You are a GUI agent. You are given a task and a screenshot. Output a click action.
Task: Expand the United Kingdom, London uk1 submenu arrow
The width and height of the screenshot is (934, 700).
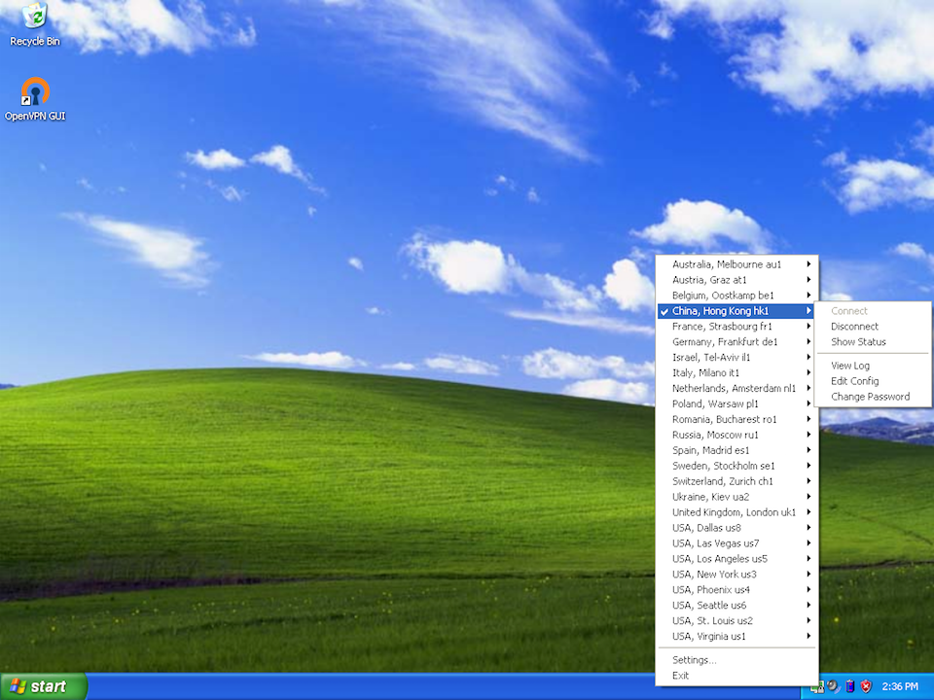pos(808,512)
